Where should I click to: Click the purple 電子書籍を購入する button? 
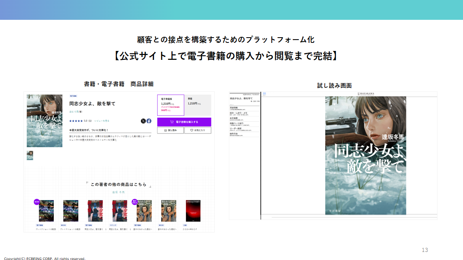(184, 122)
